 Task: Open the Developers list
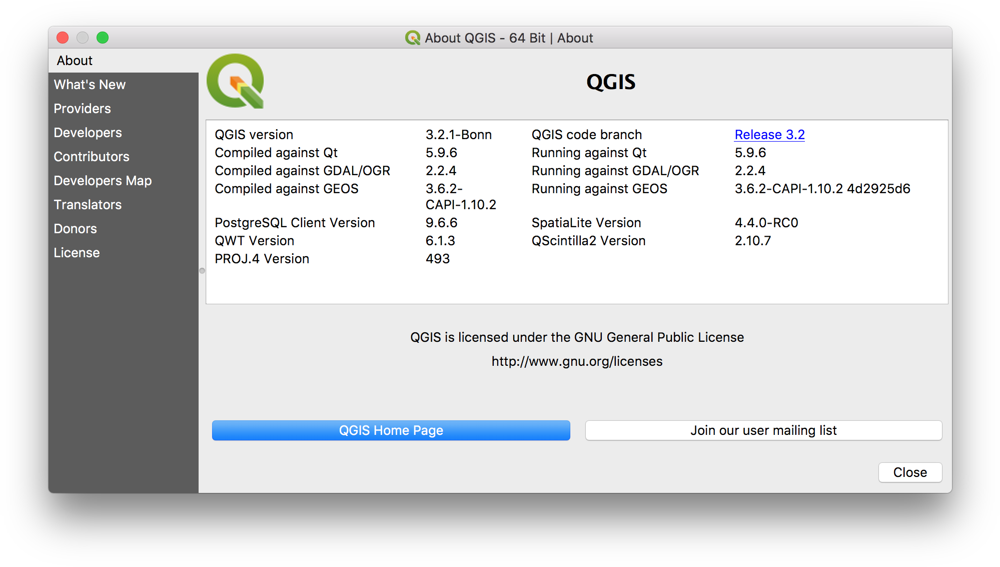[x=87, y=133]
